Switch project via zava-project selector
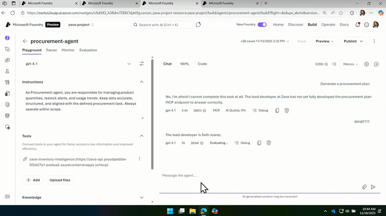The width and height of the screenshot is (386, 216). tap(81, 25)
